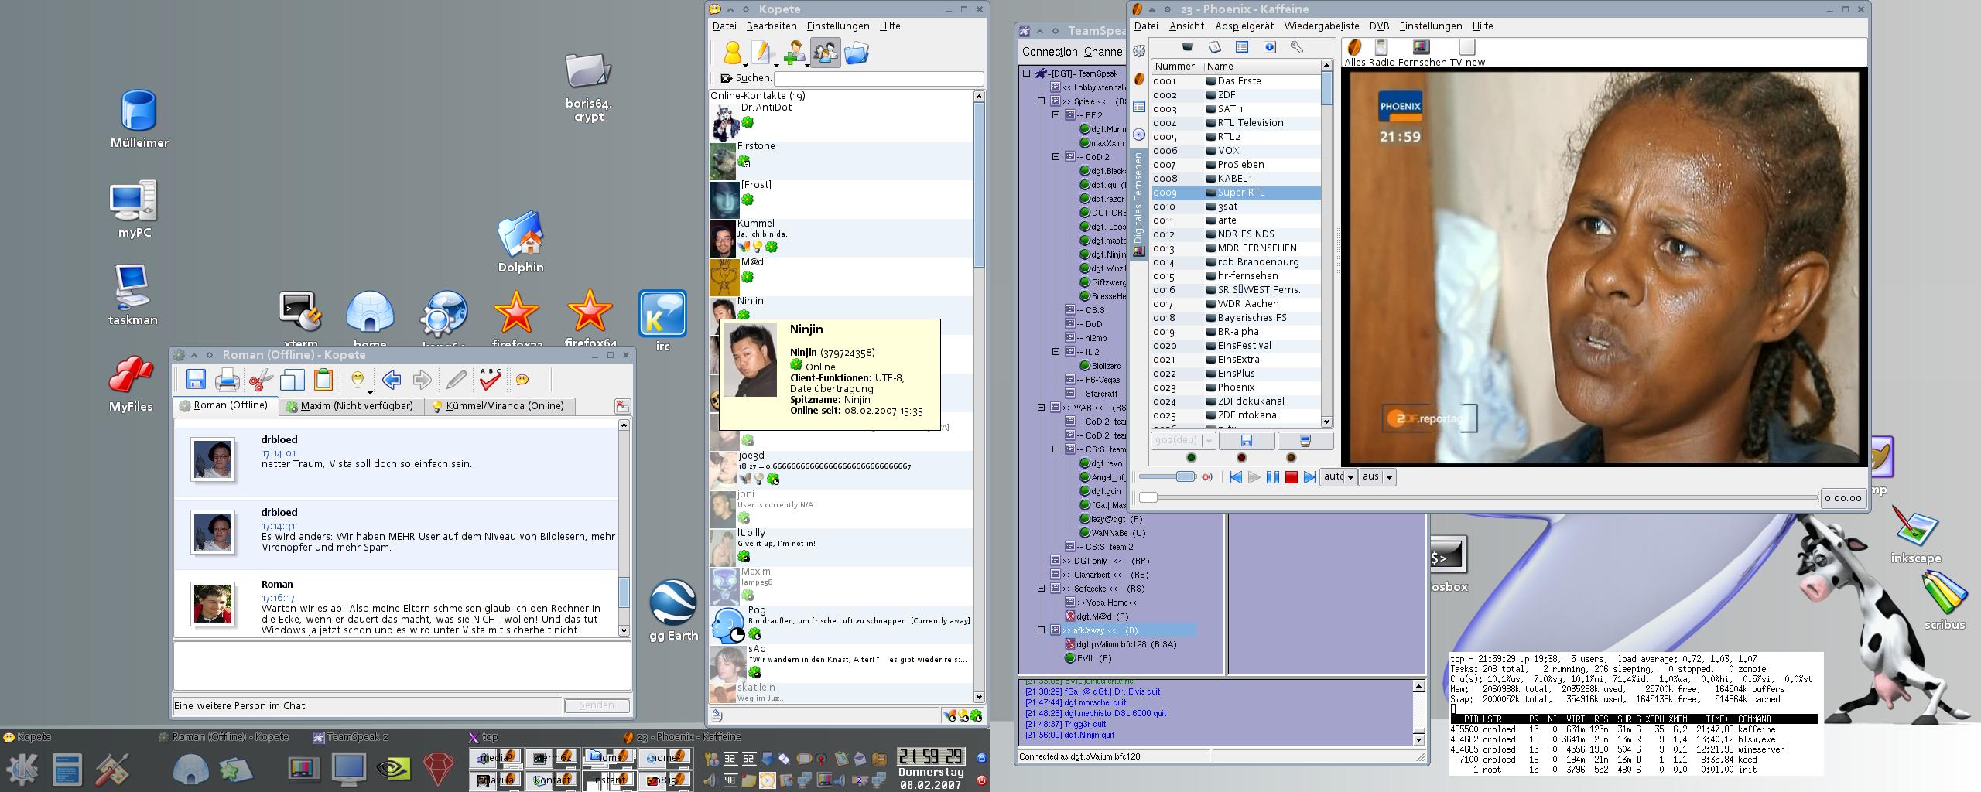Select contact lt.billy in Kopete list
Viewport: 1981px width, 792px height.
click(x=841, y=547)
